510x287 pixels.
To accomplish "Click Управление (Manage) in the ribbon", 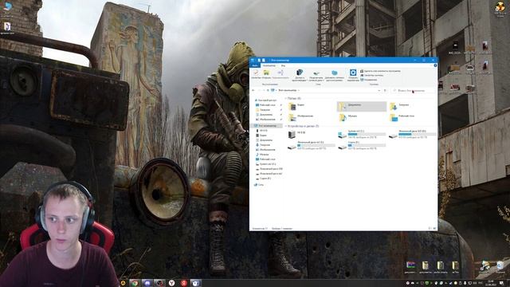I will (369, 80).
